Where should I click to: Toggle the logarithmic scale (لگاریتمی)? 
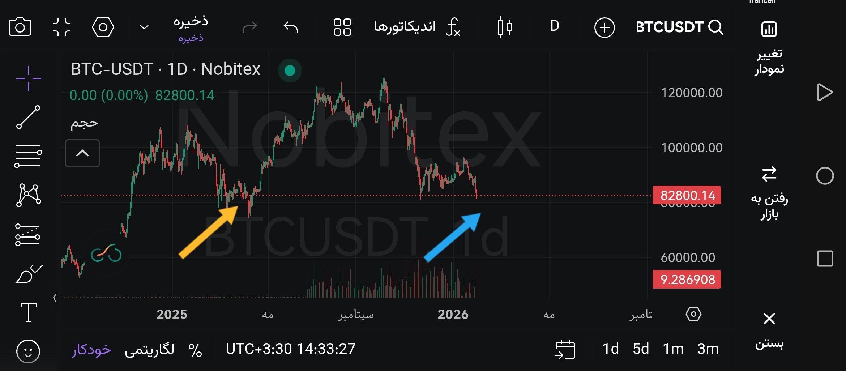tap(149, 349)
